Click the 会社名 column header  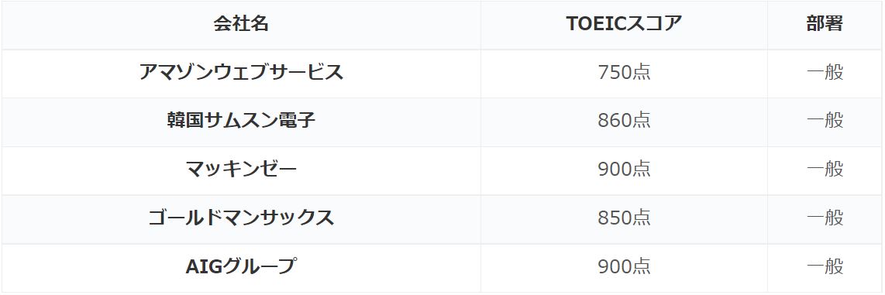(x=241, y=25)
